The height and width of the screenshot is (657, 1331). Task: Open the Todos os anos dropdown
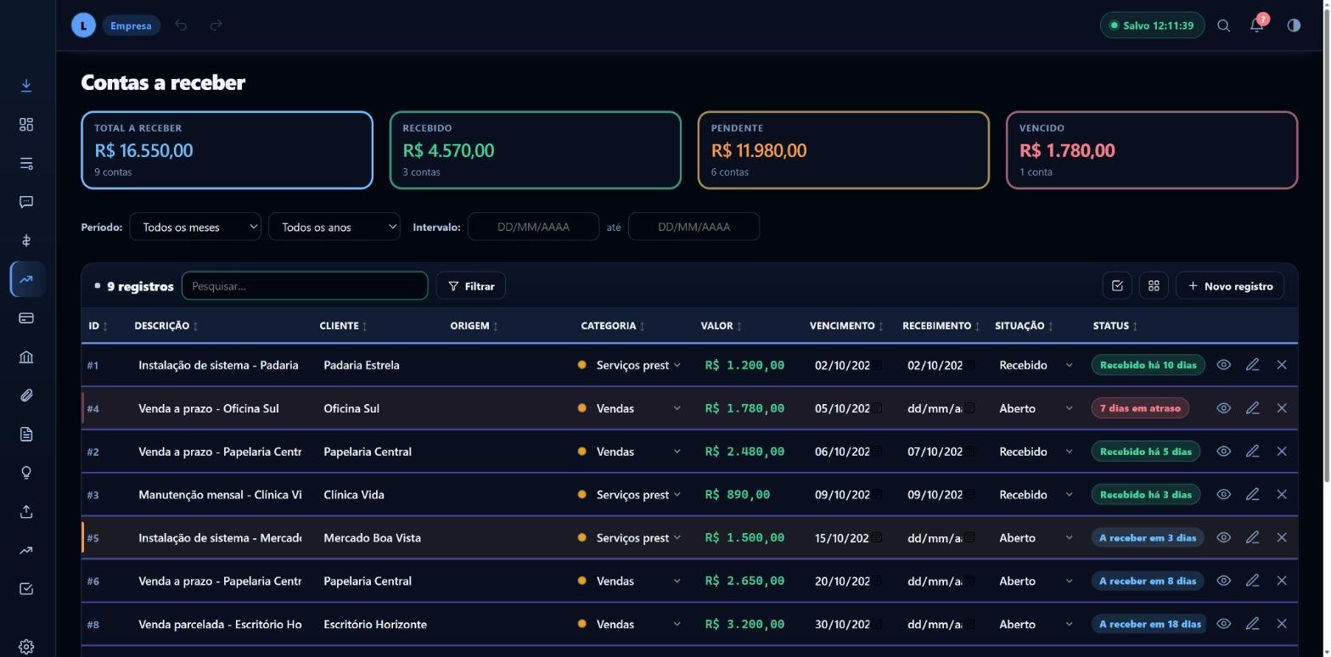pos(334,227)
